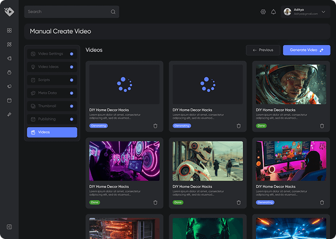Click the Video Settings completed checkmark

pos(72,54)
